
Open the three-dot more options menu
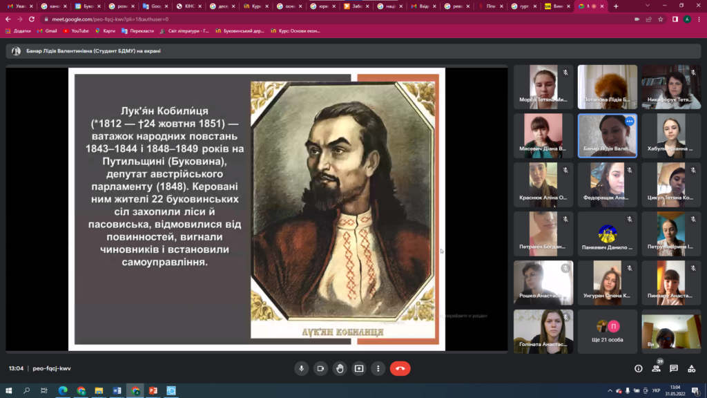[x=378, y=368]
